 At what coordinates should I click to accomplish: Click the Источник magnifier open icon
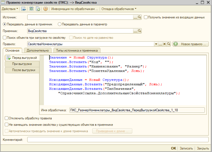pos(139,17)
